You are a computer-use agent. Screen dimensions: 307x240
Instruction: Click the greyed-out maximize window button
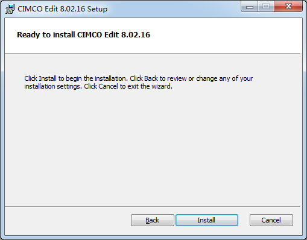[x=266, y=7]
